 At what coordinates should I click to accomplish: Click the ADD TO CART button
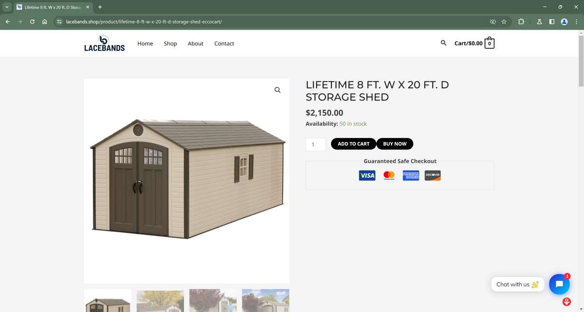click(353, 144)
